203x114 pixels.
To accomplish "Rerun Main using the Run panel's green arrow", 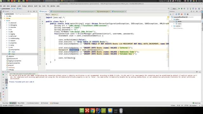I will point(3,75).
